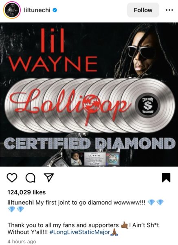Click the liltunechi name in the caption
This screenshot has height=245, width=178.
click(21, 203)
